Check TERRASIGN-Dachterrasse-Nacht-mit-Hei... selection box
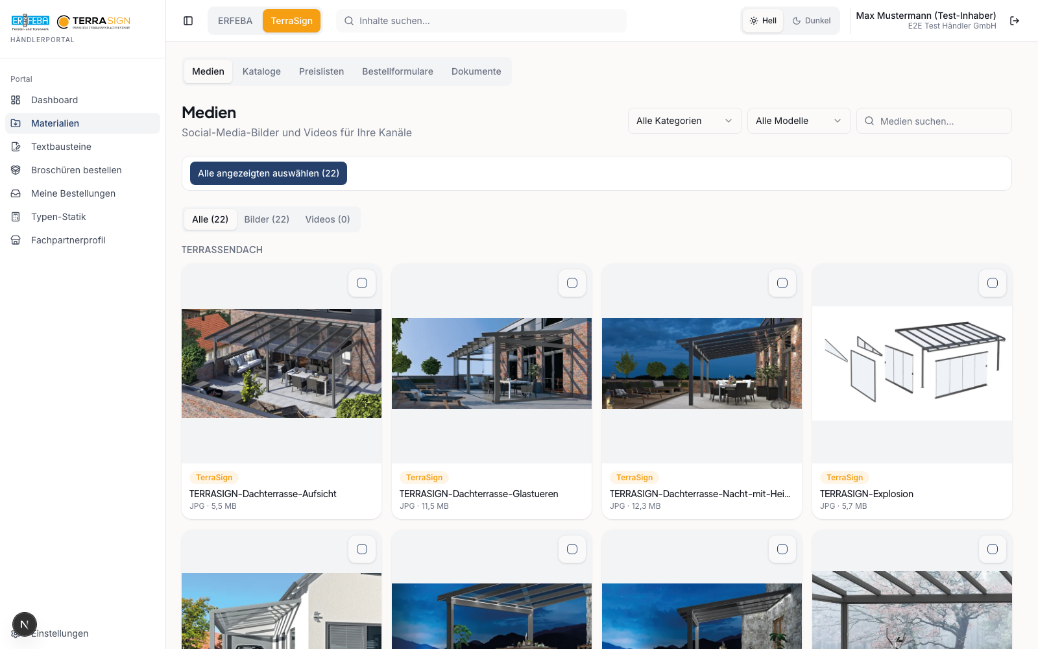This screenshot has height=649, width=1038. [x=782, y=283]
